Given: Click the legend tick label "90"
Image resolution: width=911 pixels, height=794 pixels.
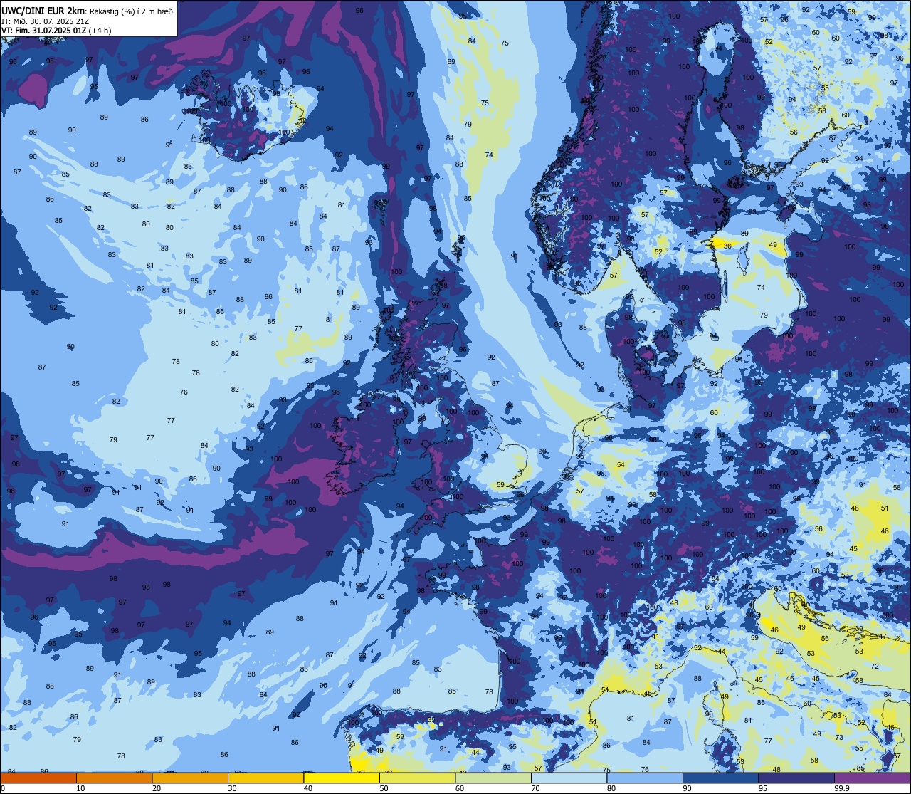Looking at the screenshot, I should pos(687,788).
